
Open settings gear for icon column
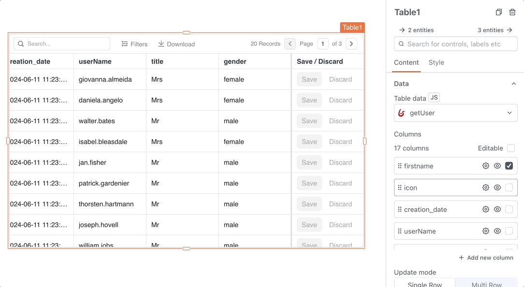click(486, 187)
